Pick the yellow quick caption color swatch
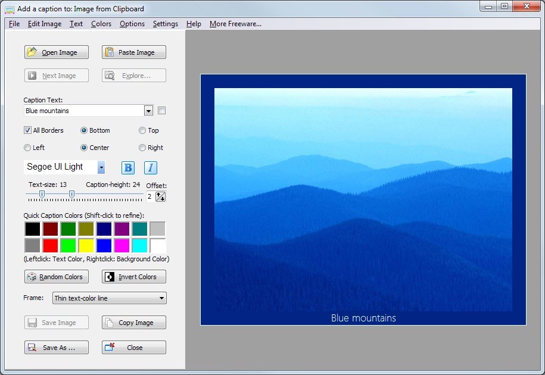Viewport: 545px width, 375px height. pos(86,245)
